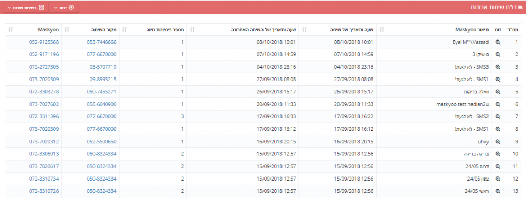Click source number 053-7446666 link
The image size is (526, 198).
102,42
